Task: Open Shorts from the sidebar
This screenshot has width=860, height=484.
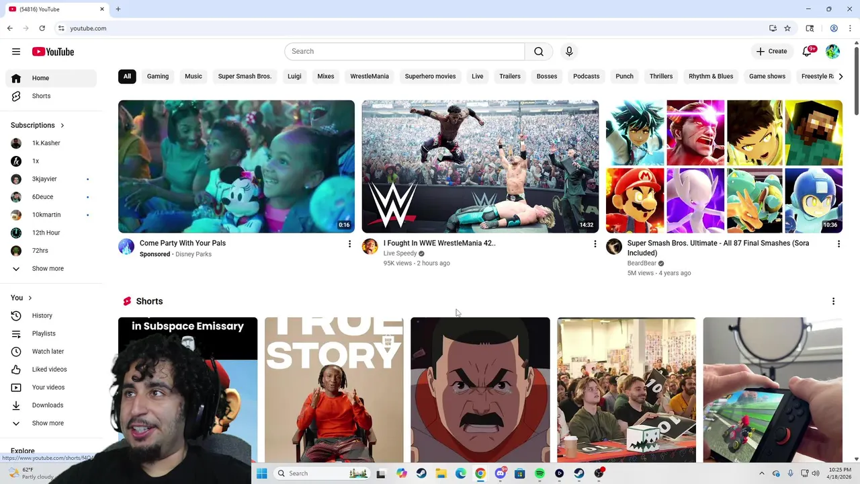Action: tap(51, 96)
